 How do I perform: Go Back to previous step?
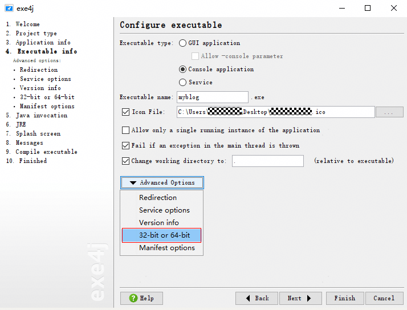pos(257,299)
